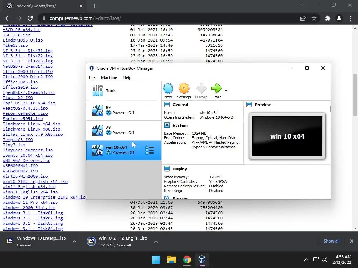358x268 pixels.
Task: Click the Preview section header icon
Action: click(x=249, y=105)
